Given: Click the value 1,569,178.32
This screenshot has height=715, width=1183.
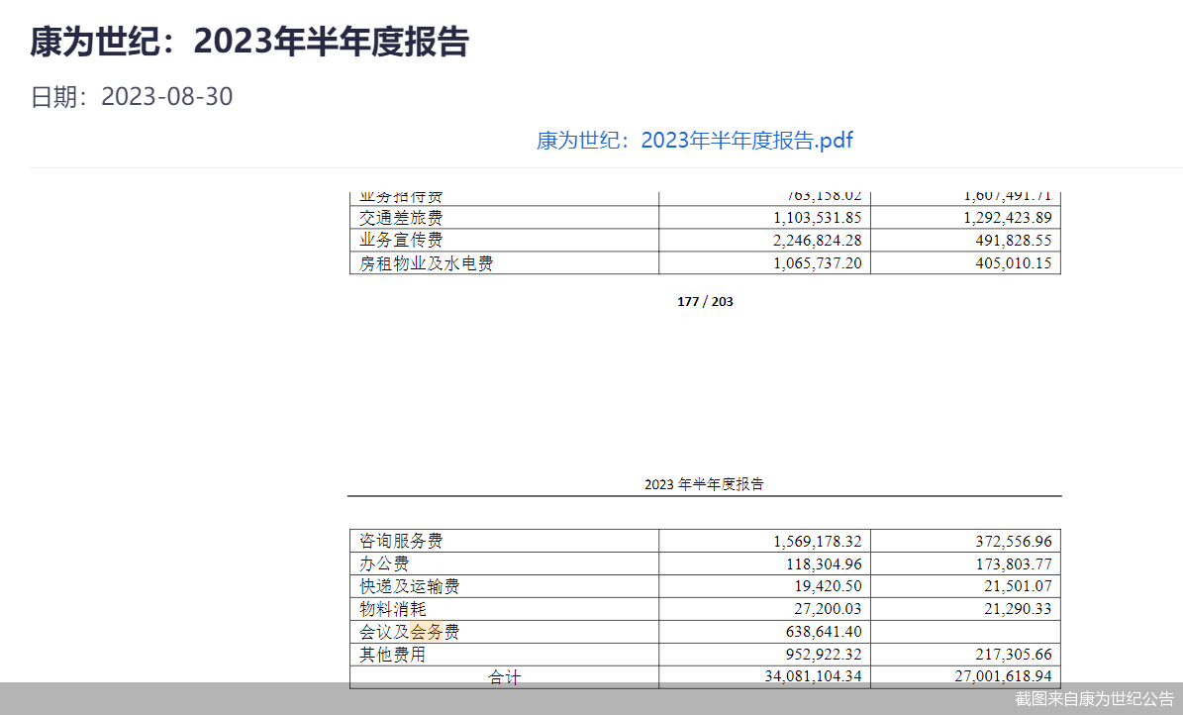Looking at the screenshot, I should (x=817, y=542).
